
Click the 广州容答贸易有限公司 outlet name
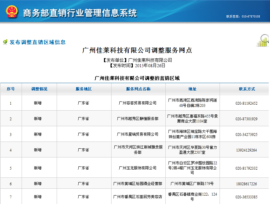pos(138,103)
